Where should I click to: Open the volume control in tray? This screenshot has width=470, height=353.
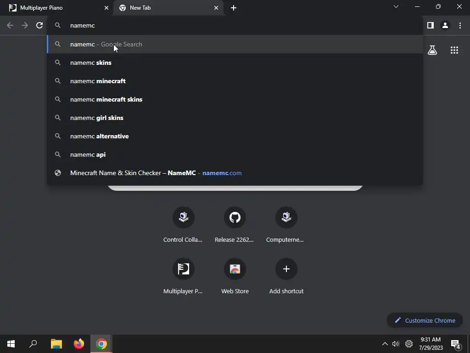396,344
